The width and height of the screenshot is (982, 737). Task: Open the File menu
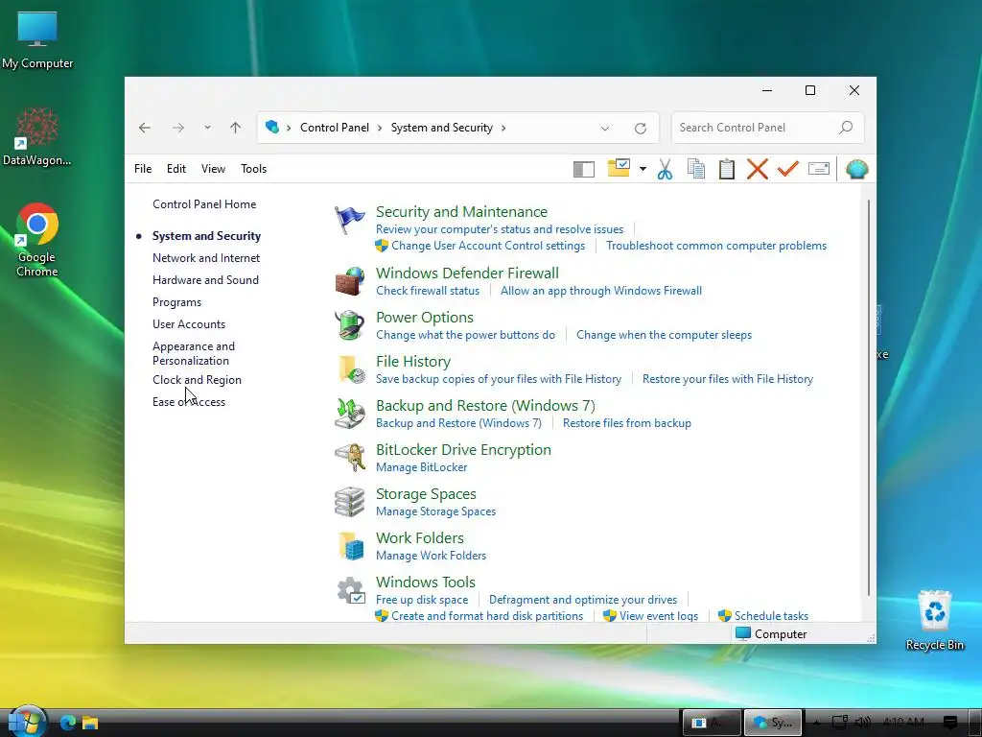(x=143, y=169)
